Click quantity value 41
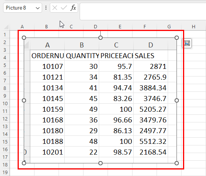206x176 pixels. (x=93, y=88)
